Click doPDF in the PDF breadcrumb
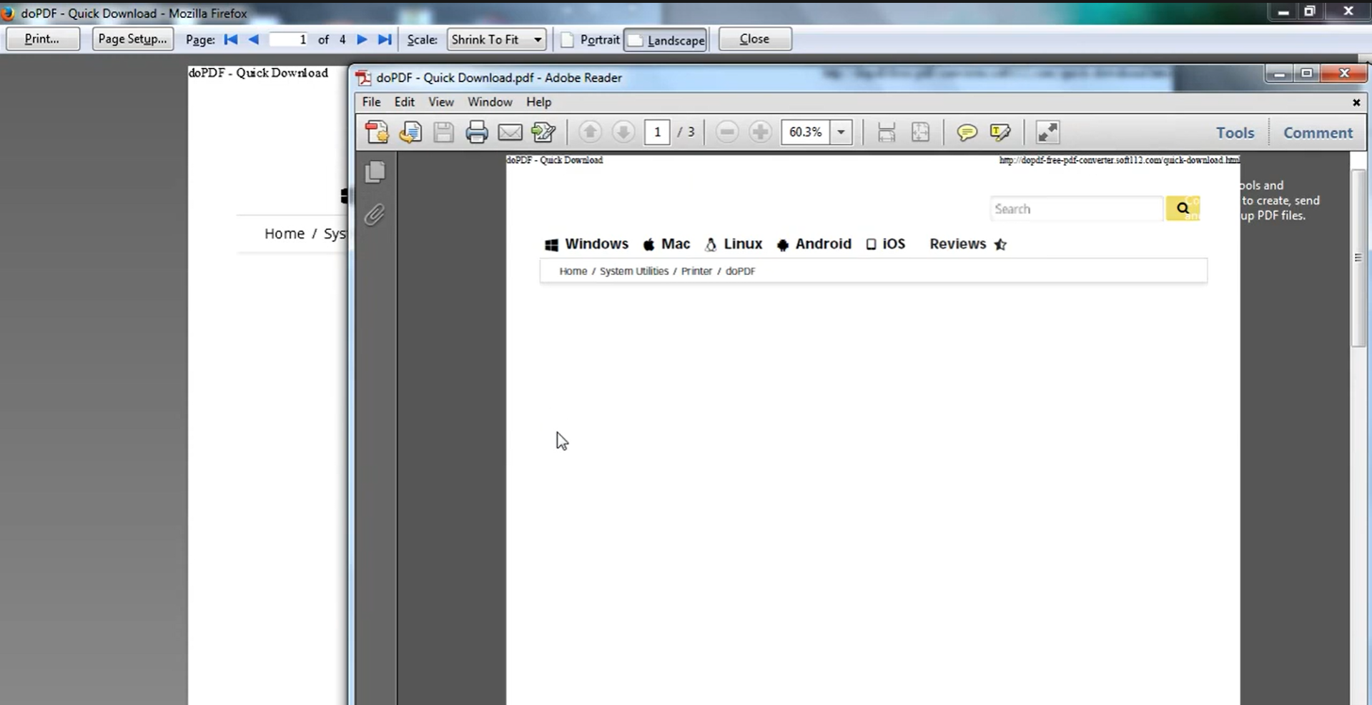 pyautogui.click(x=741, y=271)
